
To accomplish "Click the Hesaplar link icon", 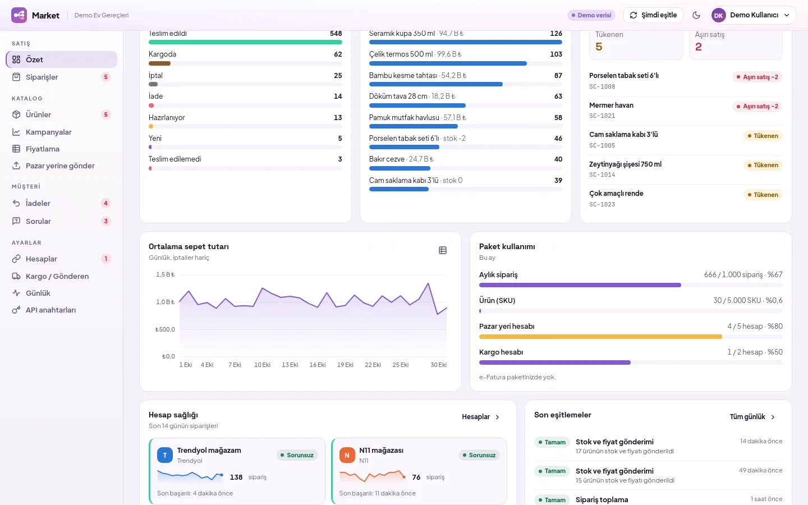I will pos(16,259).
